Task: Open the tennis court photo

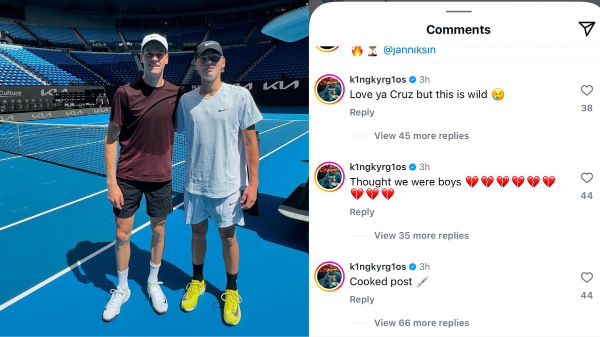Action: tap(154, 168)
